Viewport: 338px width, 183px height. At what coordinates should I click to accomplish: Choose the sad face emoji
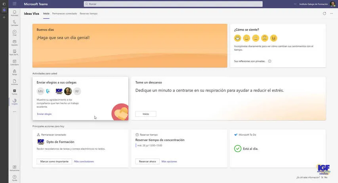(x=265, y=38)
